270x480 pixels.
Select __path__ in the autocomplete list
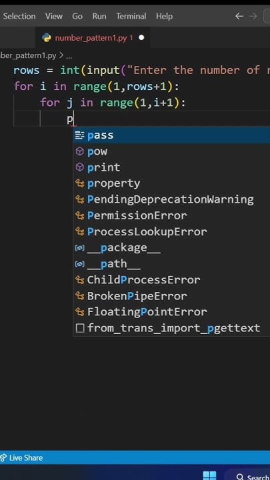coord(172,263)
